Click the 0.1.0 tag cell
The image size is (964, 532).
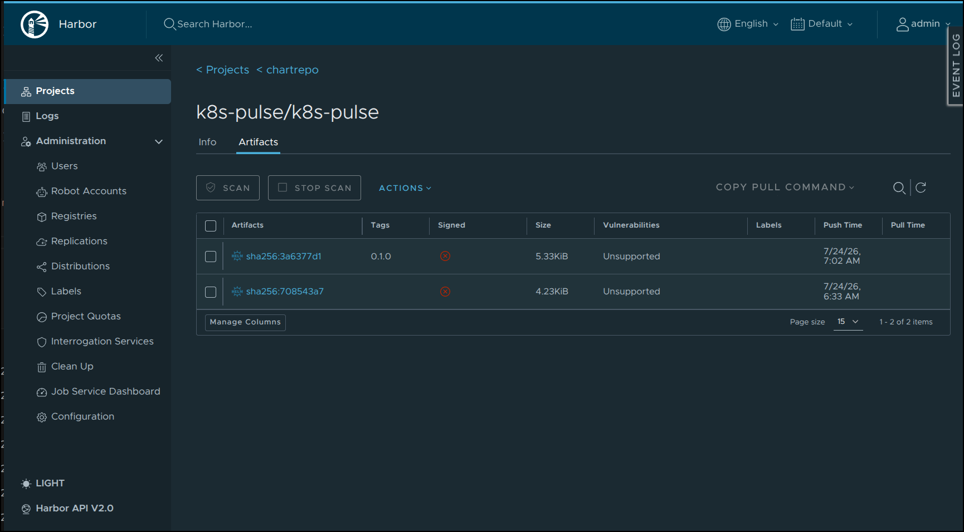[381, 257]
